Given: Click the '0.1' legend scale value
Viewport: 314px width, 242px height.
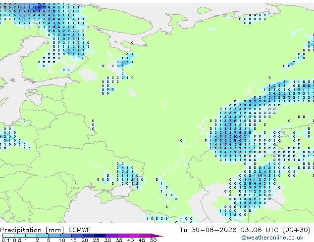Looking at the screenshot, I should 5,240.
